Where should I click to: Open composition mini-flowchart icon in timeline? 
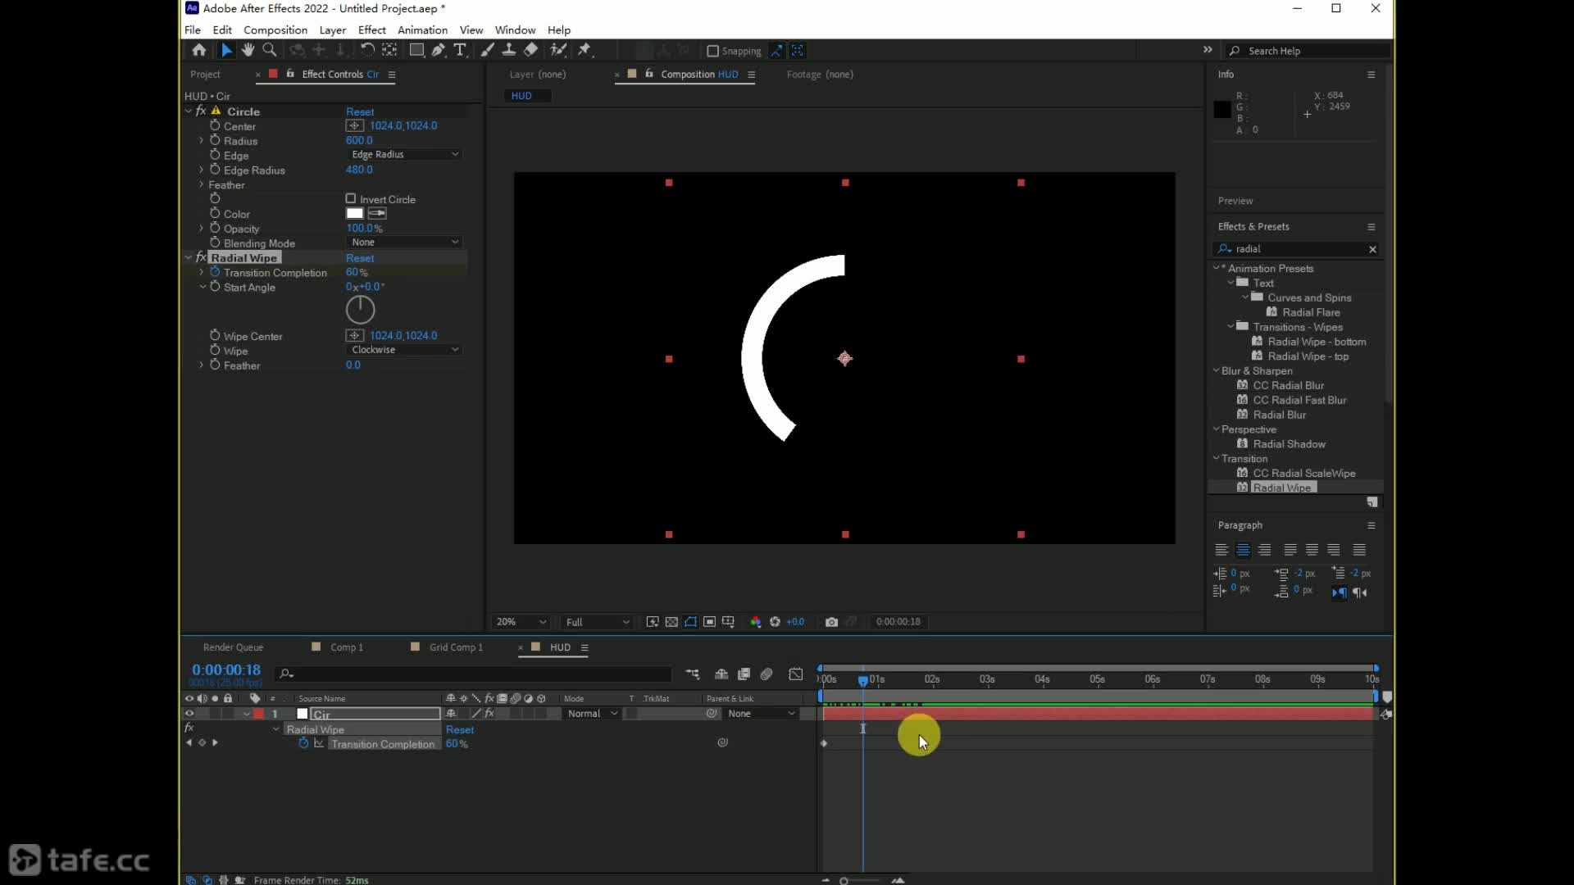(x=693, y=674)
